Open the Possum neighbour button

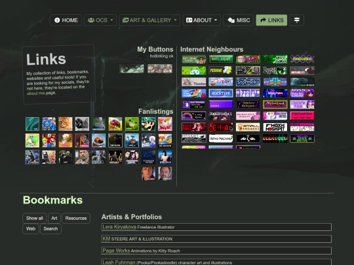pos(221,71)
